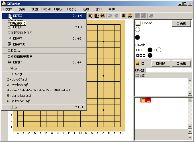Open the 移动 (Move) menu
Screen dimensions: 194x142
click(x=46, y=9)
